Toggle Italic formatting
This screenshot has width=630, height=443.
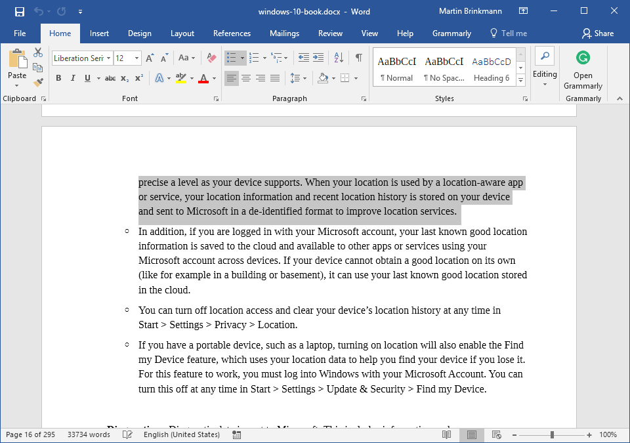(x=72, y=78)
